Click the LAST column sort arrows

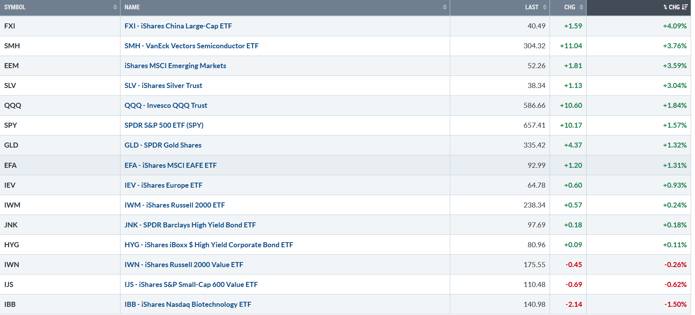tap(545, 7)
